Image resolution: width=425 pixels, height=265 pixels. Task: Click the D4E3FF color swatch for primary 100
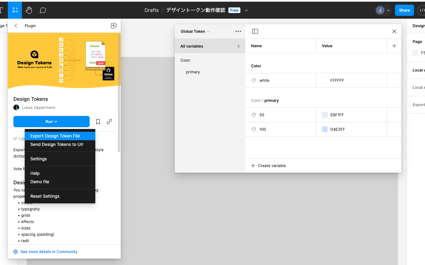pos(324,129)
